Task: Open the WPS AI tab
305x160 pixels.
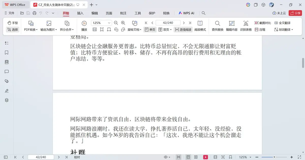Action: [x=186, y=13]
